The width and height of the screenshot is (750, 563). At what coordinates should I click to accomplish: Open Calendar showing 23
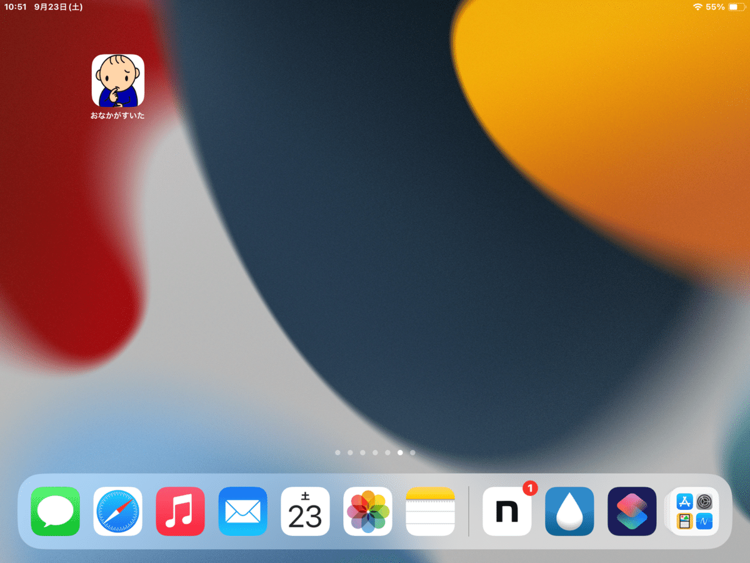(306, 511)
